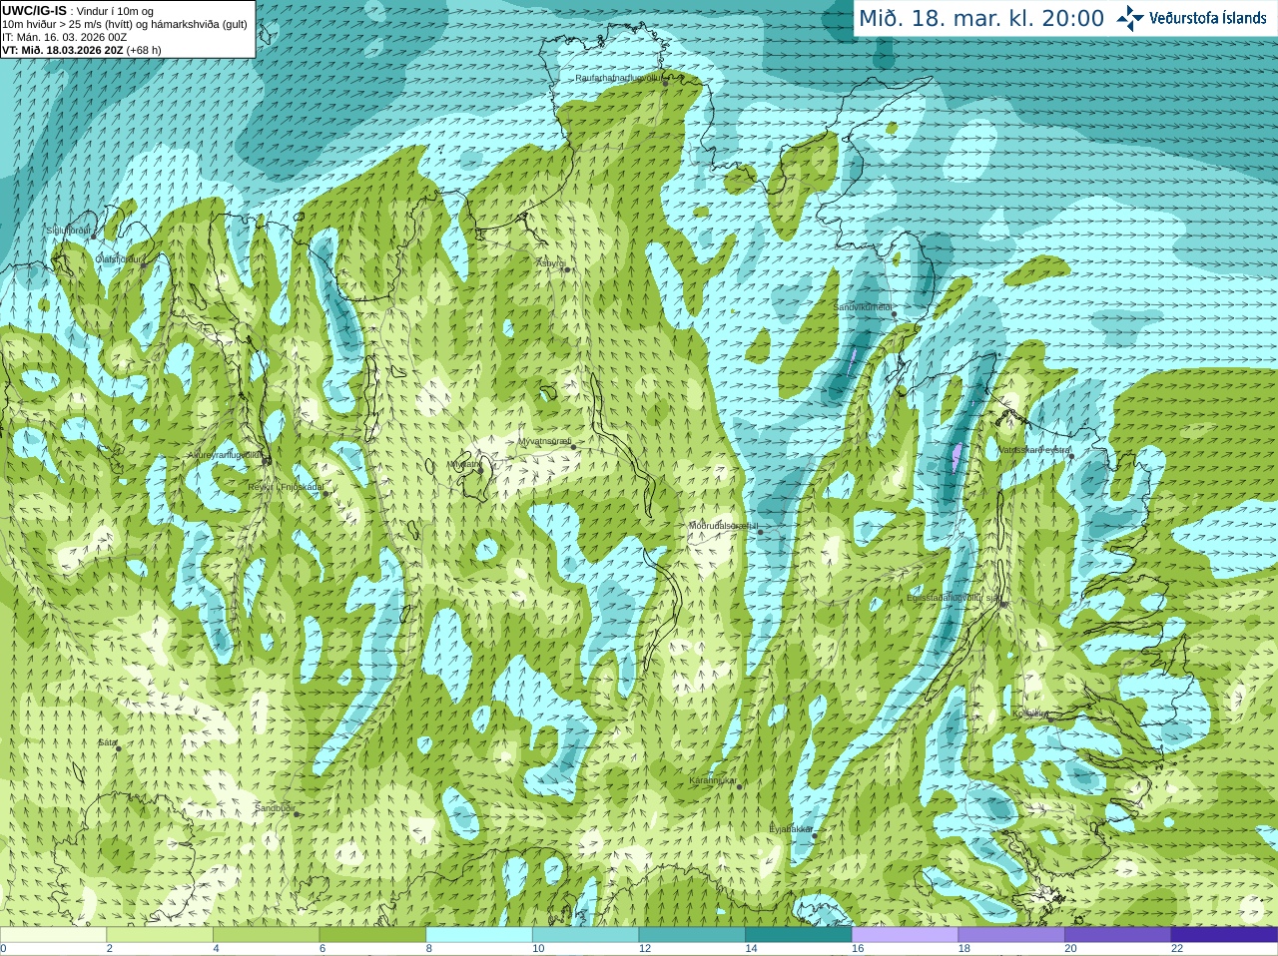Select the Mývatn station label
The width and height of the screenshot is (1278, 956).
(464, 463)
